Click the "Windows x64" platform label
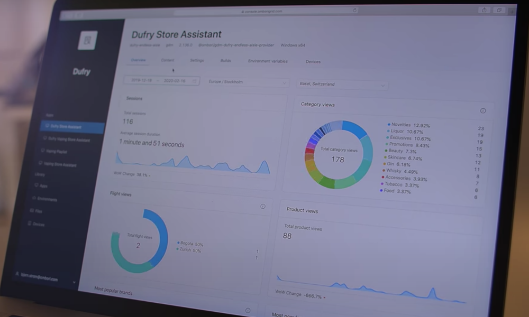529x317 pixels. tap(293, 45)
